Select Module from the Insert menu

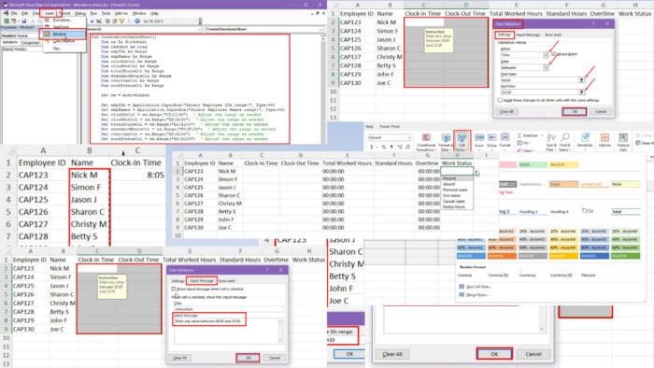[x=64, y=35]
